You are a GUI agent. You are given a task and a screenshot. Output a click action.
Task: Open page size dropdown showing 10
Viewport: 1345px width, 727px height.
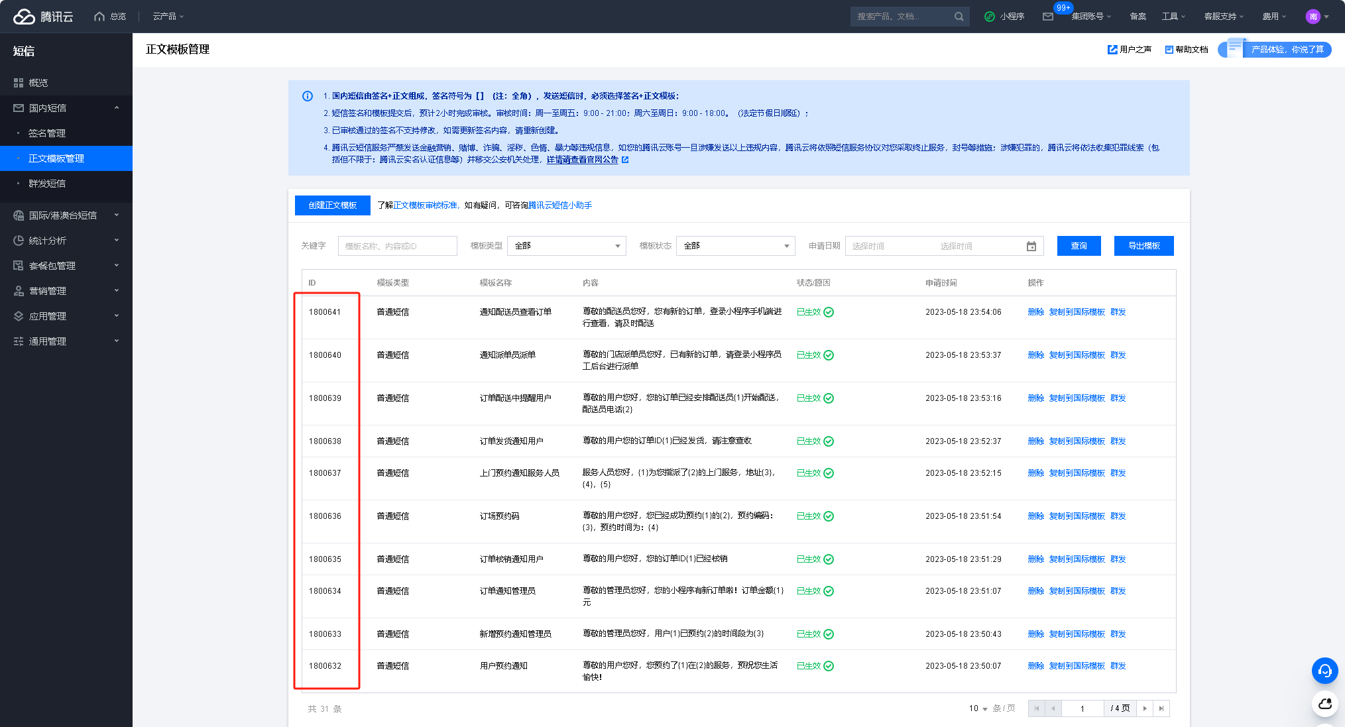click(978, 708)
